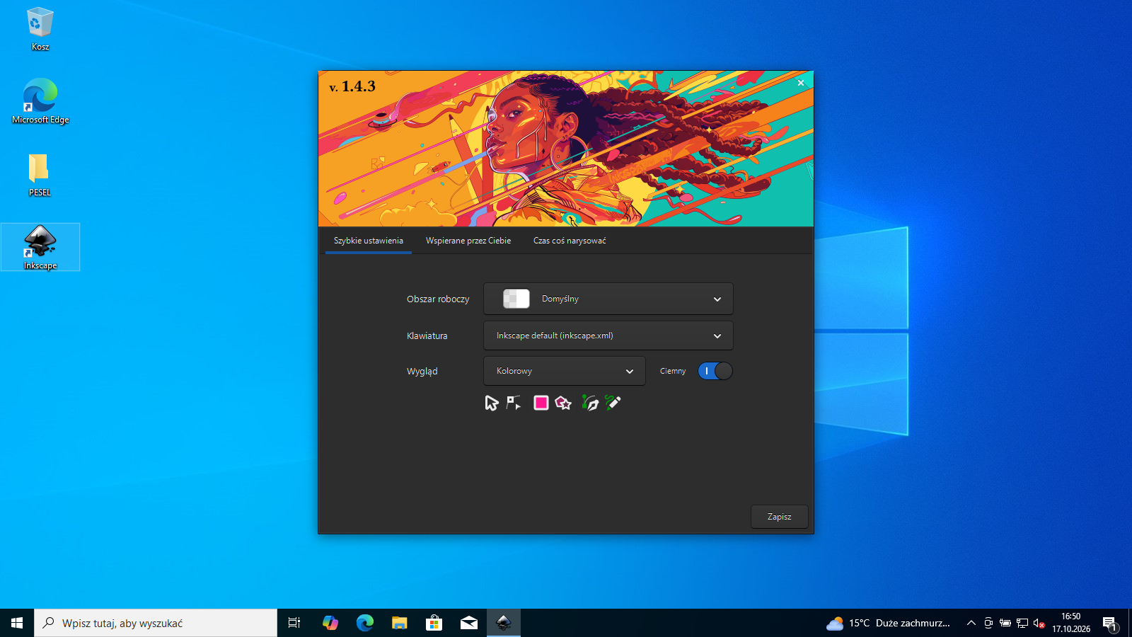Click the Zapisz button
The height and width of the screenshot is (637, 1132).
point(780,517)
